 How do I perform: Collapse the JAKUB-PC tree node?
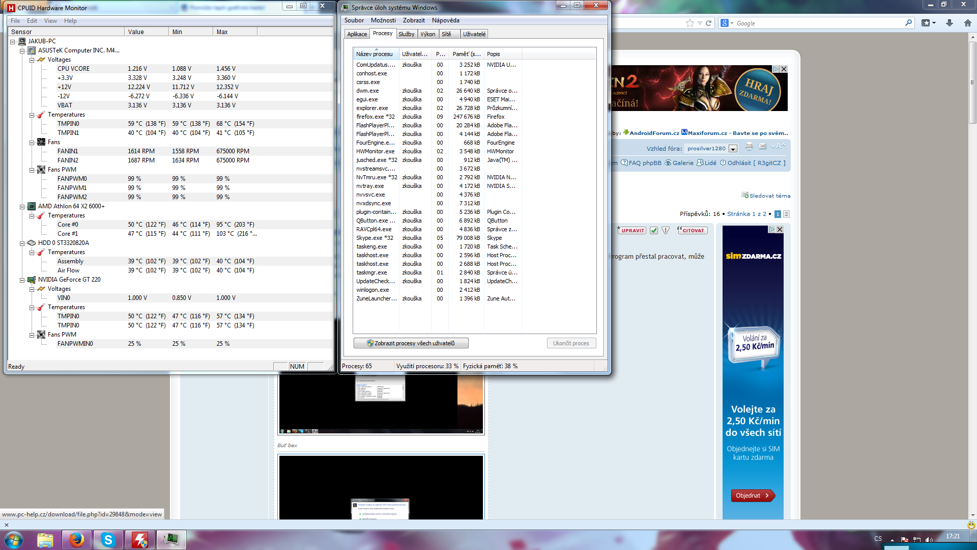[13, 41]
